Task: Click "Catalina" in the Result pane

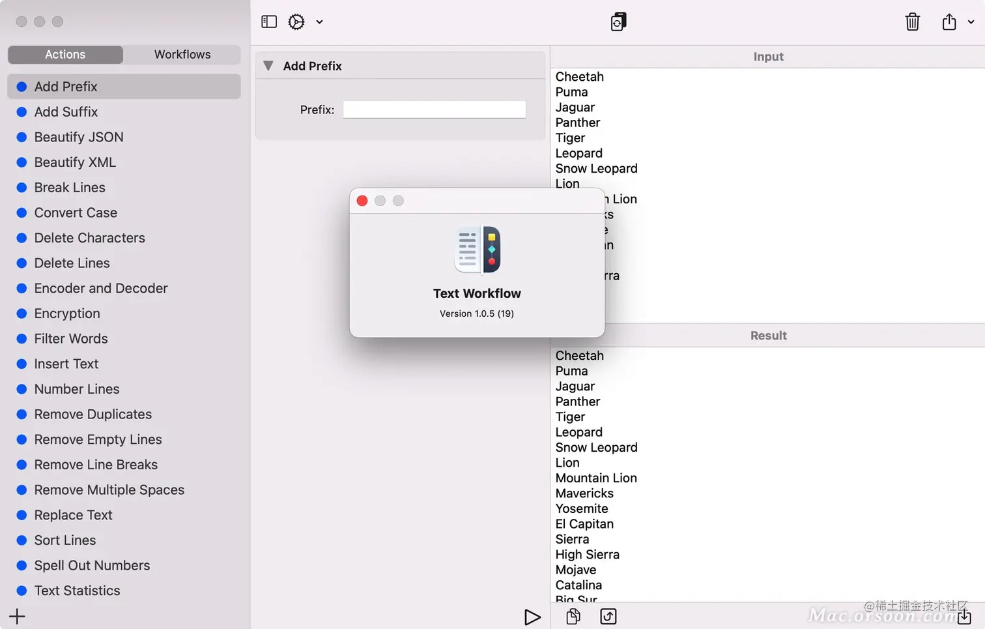Action: 578,585
